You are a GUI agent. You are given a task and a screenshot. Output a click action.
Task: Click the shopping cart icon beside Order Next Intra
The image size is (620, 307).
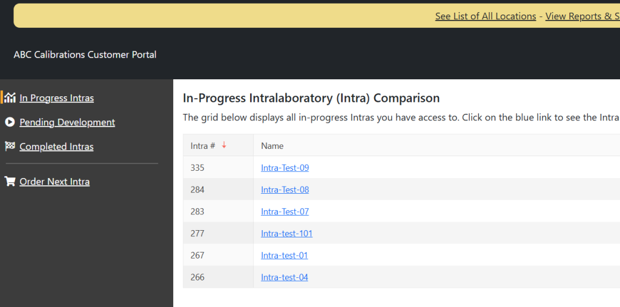pyautogui.click(x=10, y=181)
